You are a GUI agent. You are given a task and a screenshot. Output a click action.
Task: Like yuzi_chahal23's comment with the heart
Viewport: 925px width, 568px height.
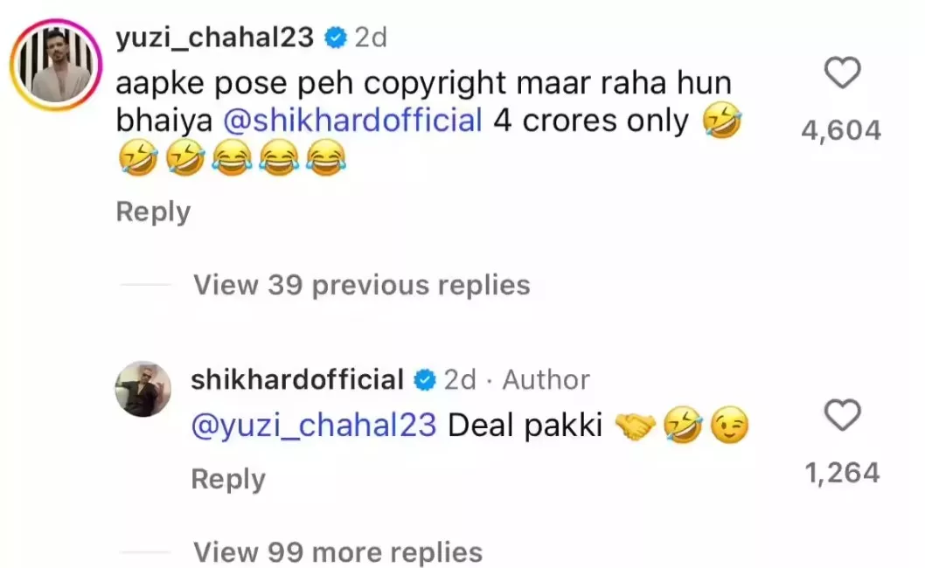[x=842, y=73]
